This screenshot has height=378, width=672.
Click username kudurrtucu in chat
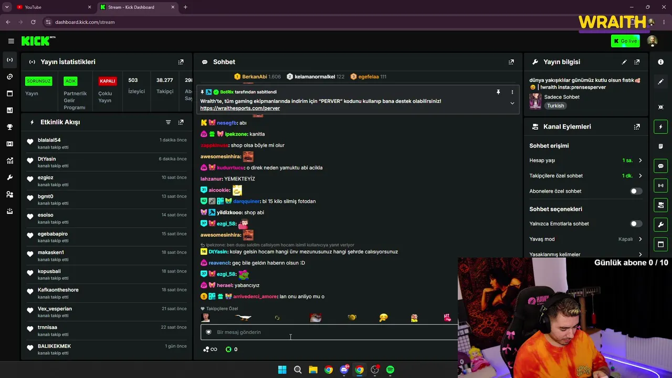pos(230,168)
